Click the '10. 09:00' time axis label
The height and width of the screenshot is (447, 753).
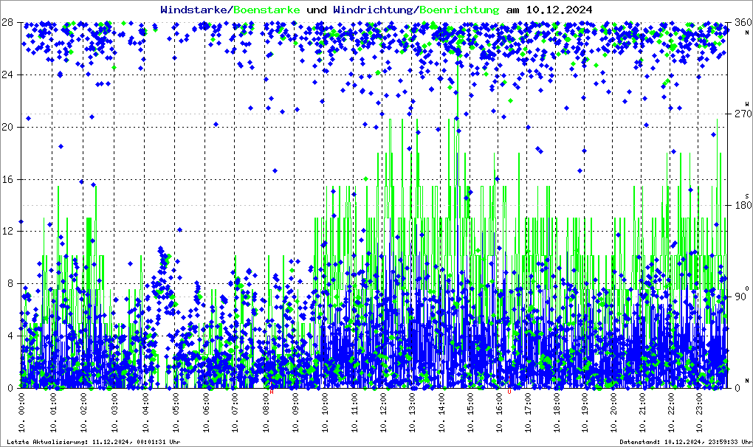(295, 412)
